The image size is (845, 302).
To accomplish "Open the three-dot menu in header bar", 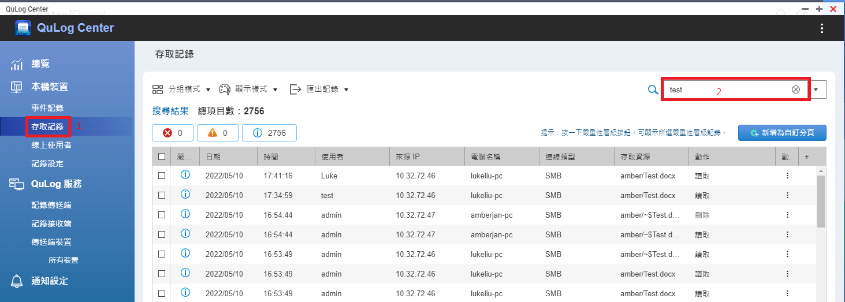I will [822, 28].
